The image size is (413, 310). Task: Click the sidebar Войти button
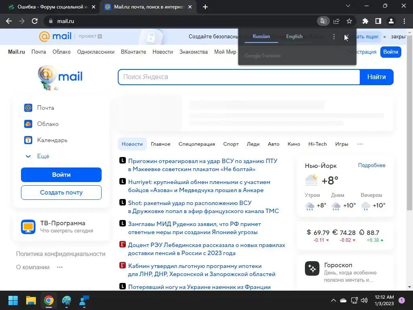(x=61, y=175)
